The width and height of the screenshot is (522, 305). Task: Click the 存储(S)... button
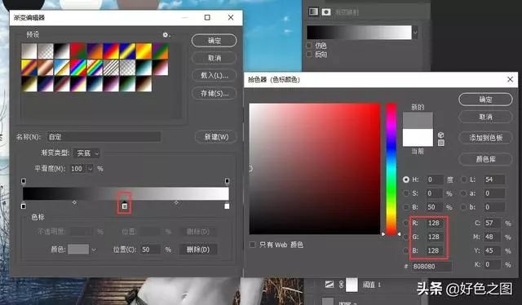(x=214, y=93)
